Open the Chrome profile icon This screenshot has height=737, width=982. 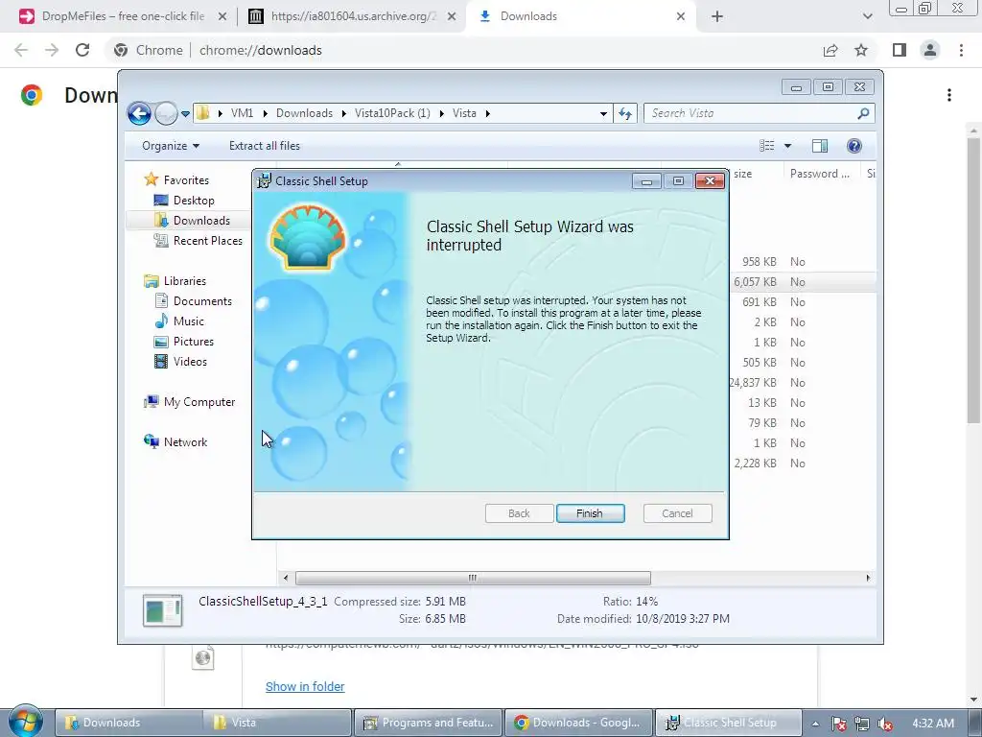pos(930,50)
